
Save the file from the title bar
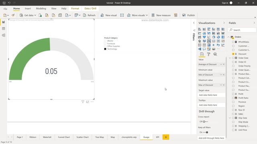(x=4, y=3)
